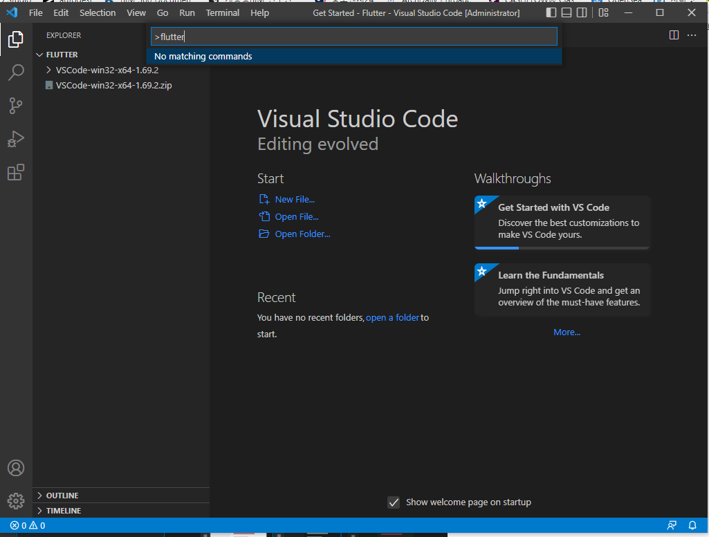Image resolution: width=709 pixels, height=537 pixels.
Task: Click the zip file icon in Explorer
Action: (49, 85)
